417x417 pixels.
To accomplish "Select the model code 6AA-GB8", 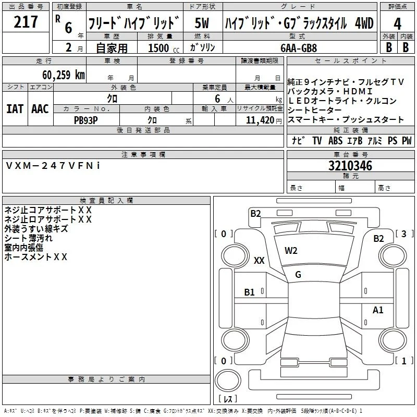I will coord(299,48).
